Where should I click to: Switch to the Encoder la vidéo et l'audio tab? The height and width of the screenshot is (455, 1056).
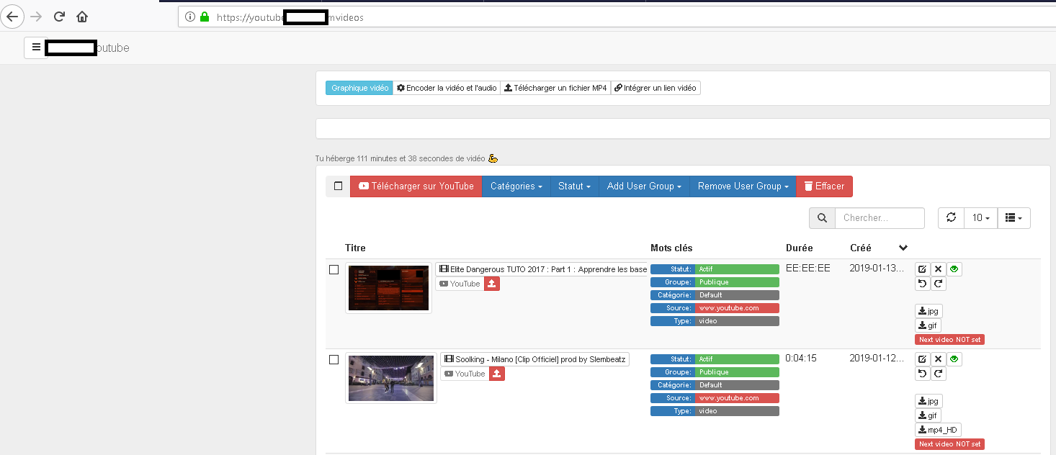click(447, 87)
